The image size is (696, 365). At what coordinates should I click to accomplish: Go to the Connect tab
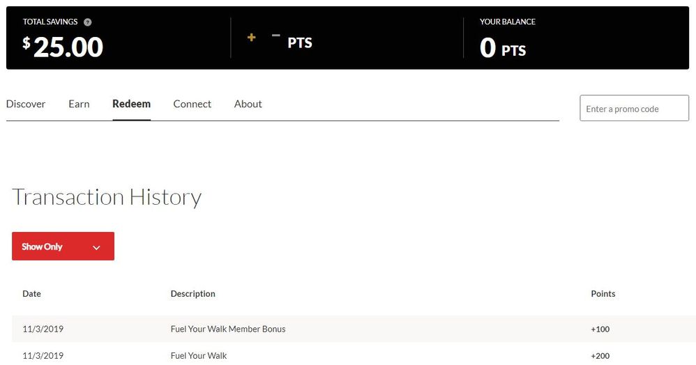pos(192,104)
